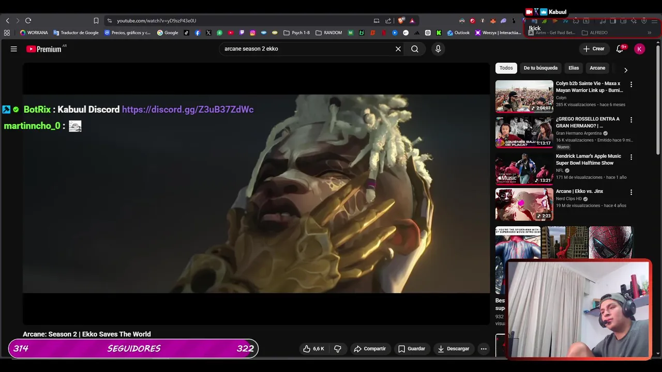Image resolution: width=662 pixels, height=372 pixels.
Task: Open the RANDOM bookmarks folder
Action: tap(328, 33)
